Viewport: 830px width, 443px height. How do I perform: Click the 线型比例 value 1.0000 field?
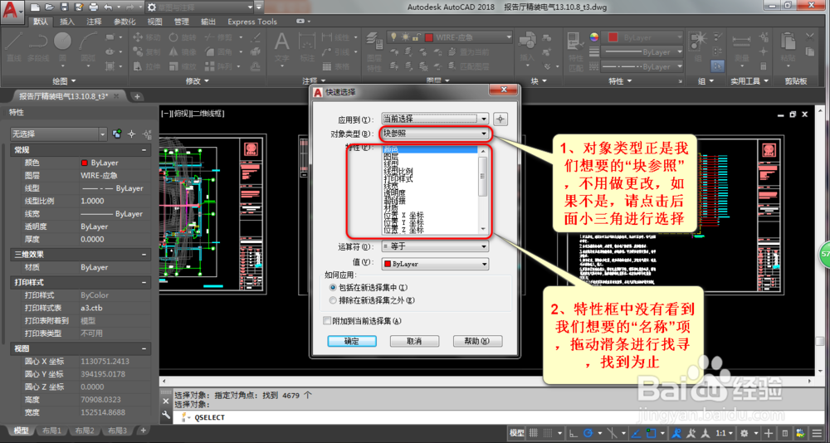pos(115,201)
